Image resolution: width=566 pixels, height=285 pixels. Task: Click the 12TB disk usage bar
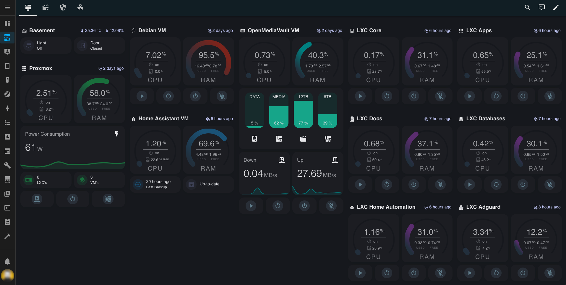[303, 110]
